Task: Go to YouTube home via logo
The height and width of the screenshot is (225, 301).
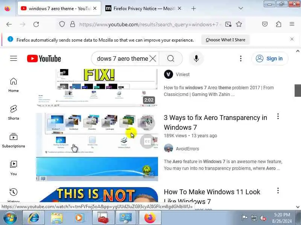Action: (44, 58)
